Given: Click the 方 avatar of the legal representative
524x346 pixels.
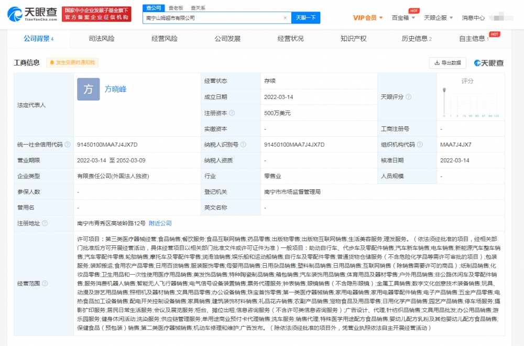Looking at the screenshot, I should tap(88, 89).
